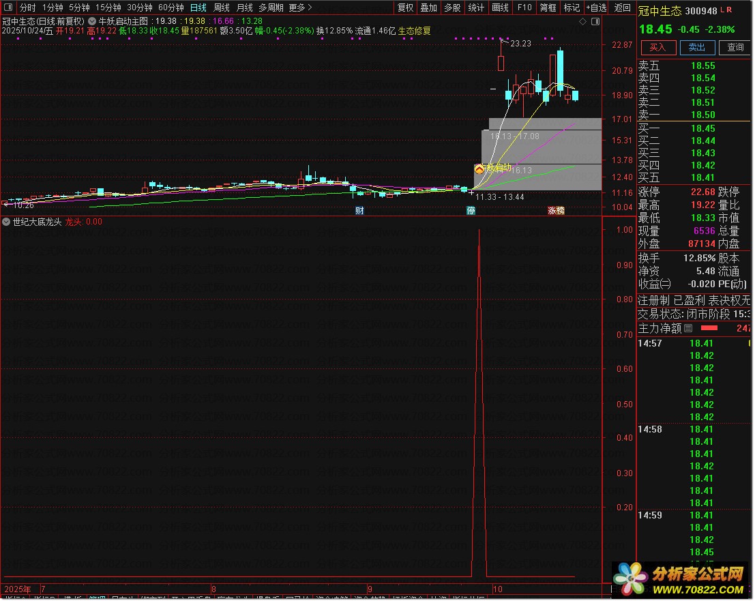This screenshot has width=755, height=601.
Task: Select the 卖一 18.50 ask row
Action: pyautogui.click(x=694, y=115)
